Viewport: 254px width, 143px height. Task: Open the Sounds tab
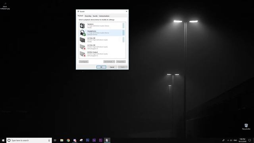point(95,16)
